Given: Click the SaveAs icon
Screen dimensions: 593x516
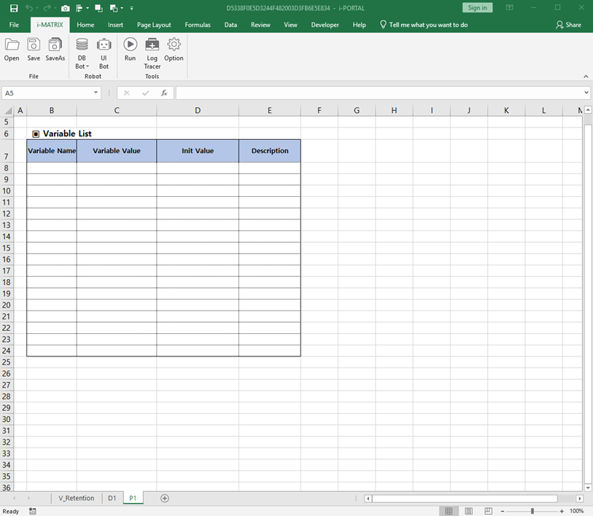Looking at the screenshot, I should click(x=55, y=46).
